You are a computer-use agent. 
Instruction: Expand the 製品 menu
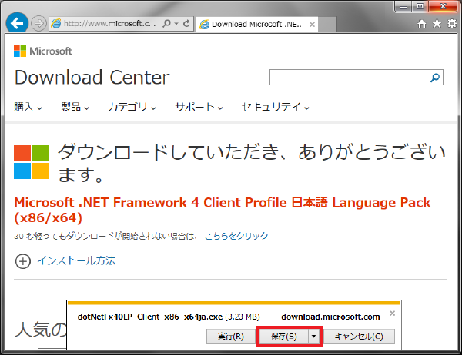75,107
